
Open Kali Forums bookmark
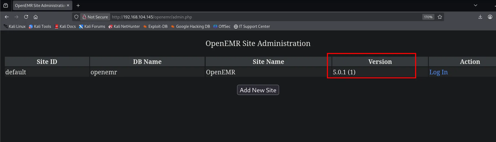click(92, 26)
